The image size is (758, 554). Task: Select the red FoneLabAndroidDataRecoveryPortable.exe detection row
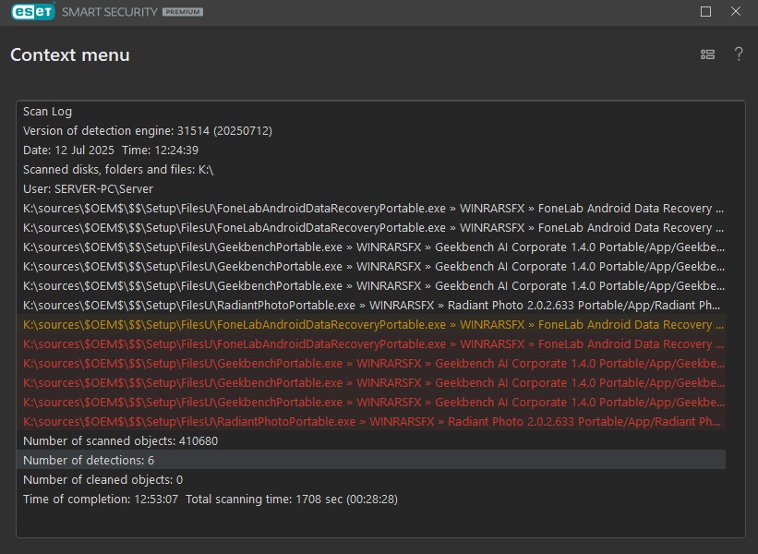coord(371,344)
